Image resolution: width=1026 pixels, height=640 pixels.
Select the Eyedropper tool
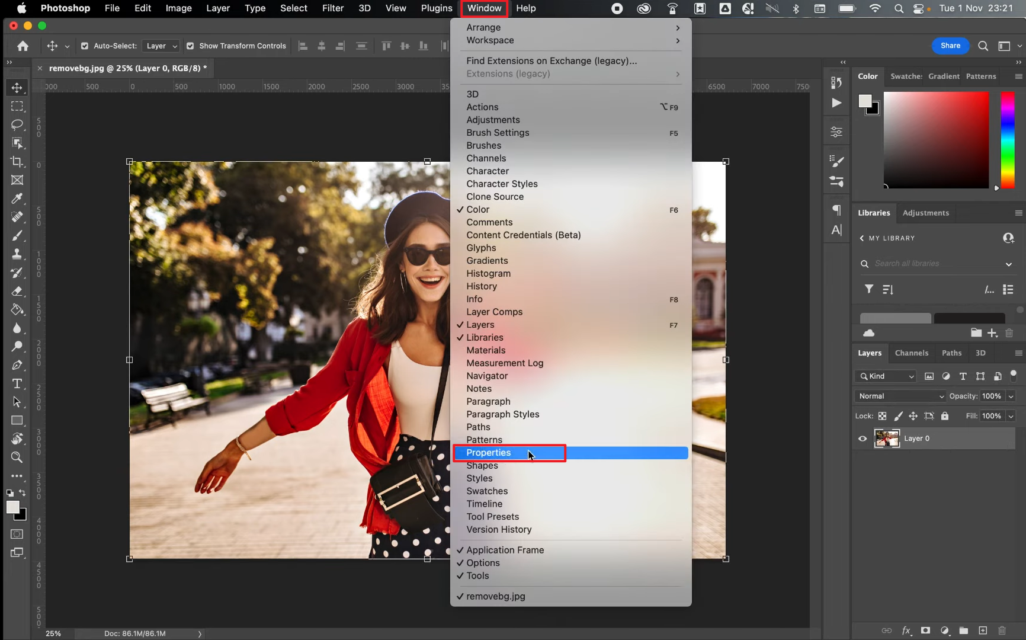pos(17,199)
